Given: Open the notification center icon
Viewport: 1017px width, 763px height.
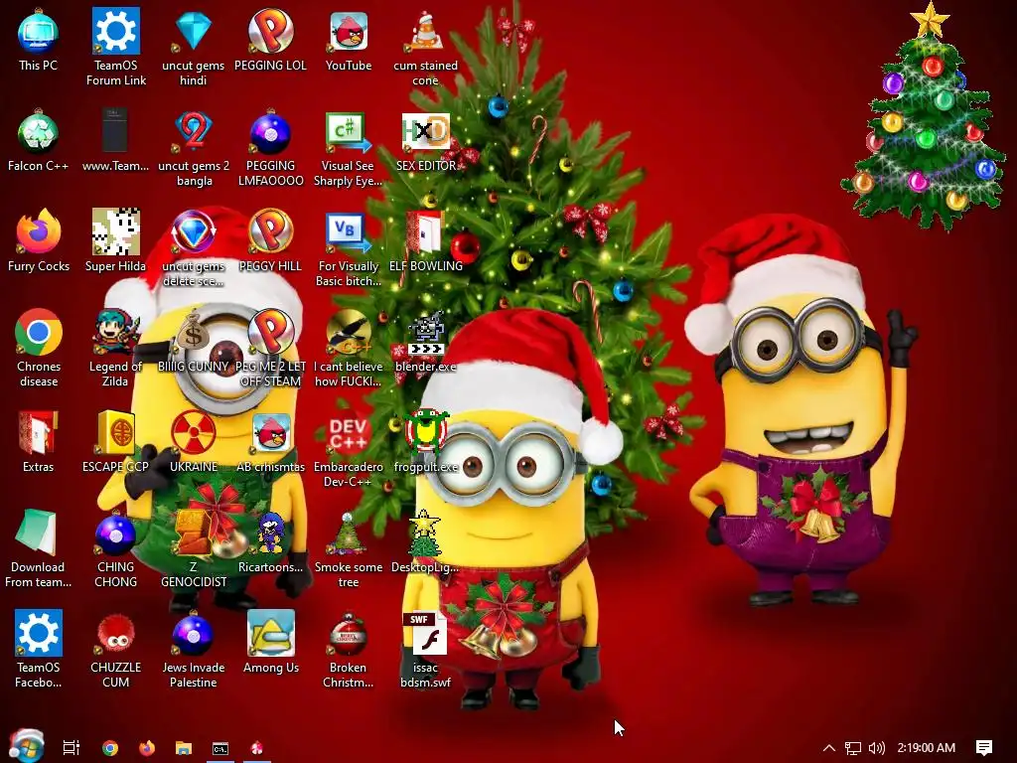Looking at the screenshot, I should [983, 748].
